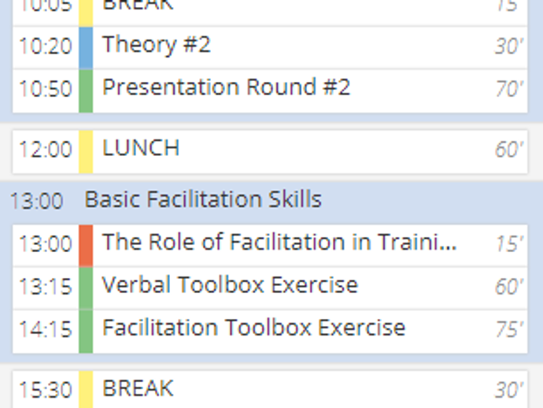This screenshot has height=408, width=543.
Task: Click the yellow bar of the 15:30 BREAK
Action: [86, 390]
